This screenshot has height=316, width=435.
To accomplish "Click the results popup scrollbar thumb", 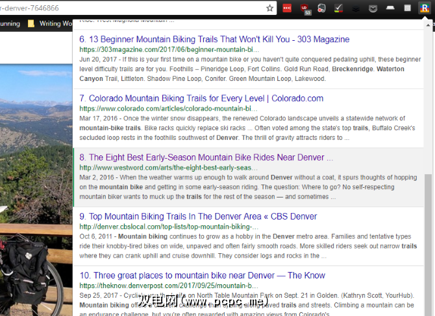I will click(x=429, y=245).
